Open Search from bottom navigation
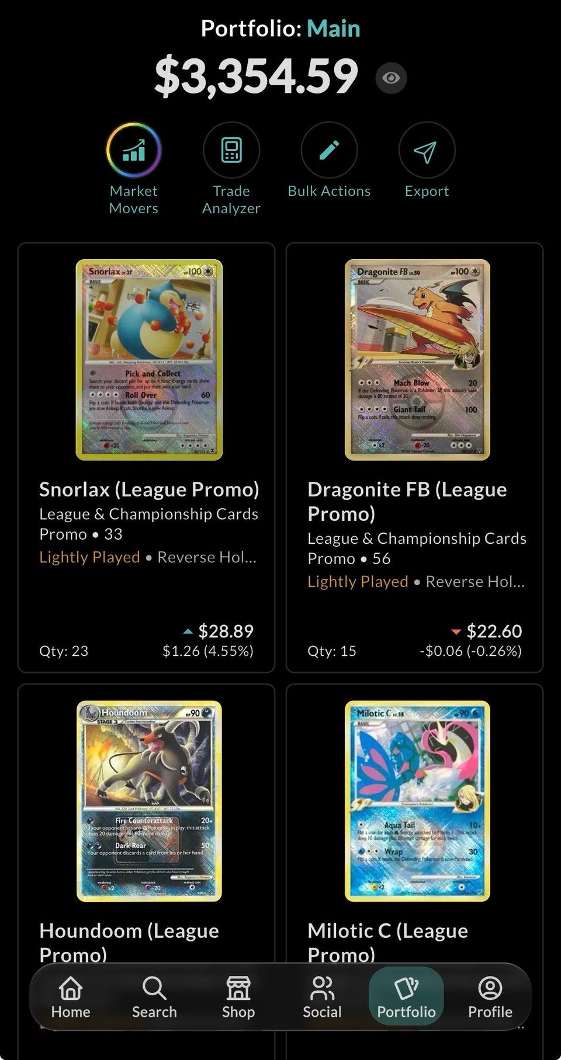The image size is (561, 1060). click(x=154, y=998)
